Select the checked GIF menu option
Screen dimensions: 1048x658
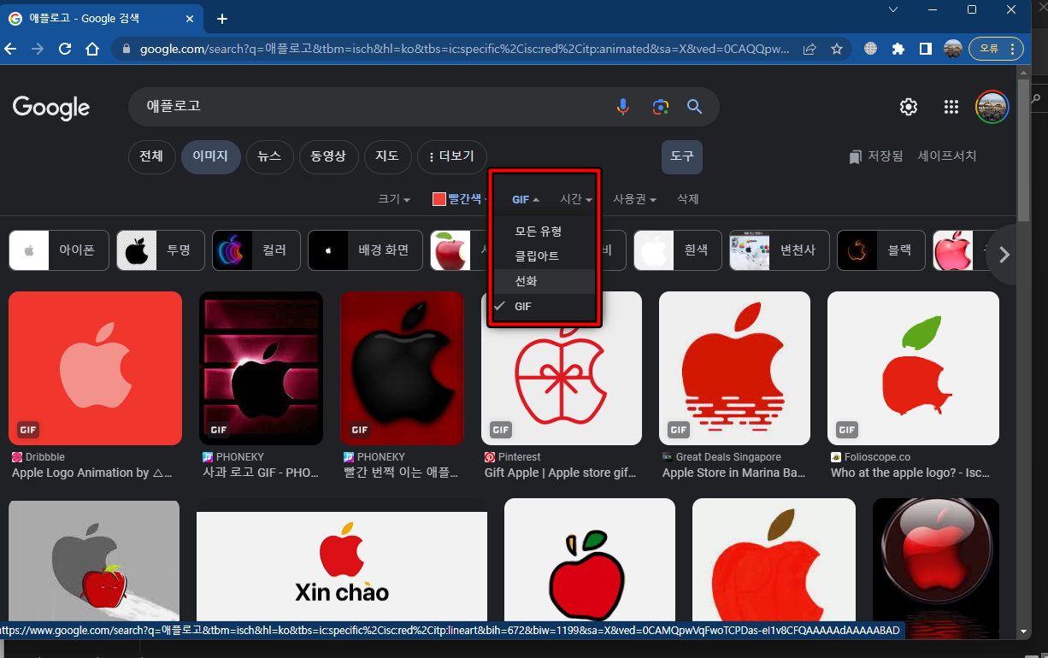coord(545,306)
